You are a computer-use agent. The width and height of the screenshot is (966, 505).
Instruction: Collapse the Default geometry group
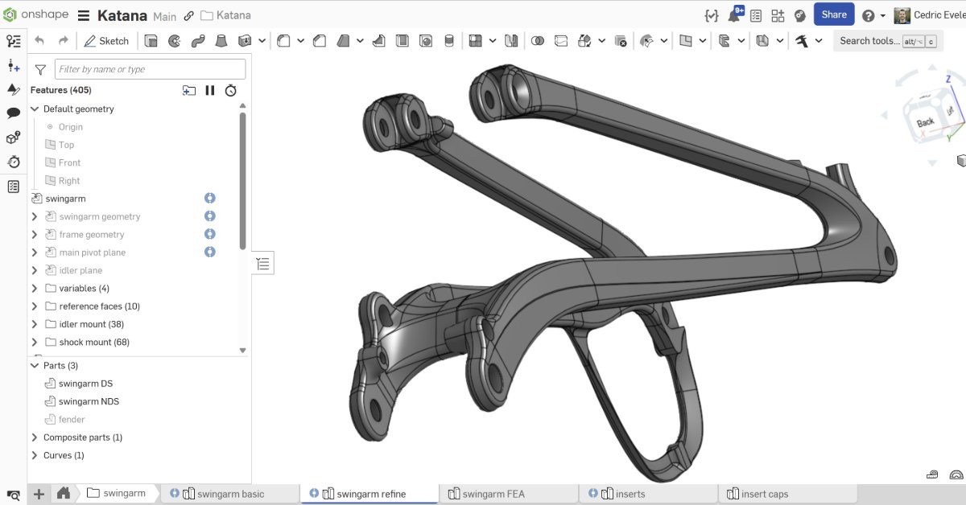(x=35, y=109)
